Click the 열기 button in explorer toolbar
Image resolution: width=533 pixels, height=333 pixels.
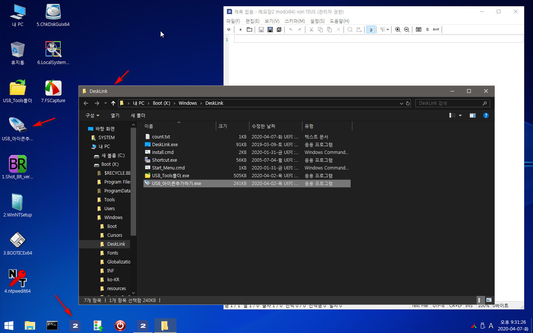click(x=115, y=115)
